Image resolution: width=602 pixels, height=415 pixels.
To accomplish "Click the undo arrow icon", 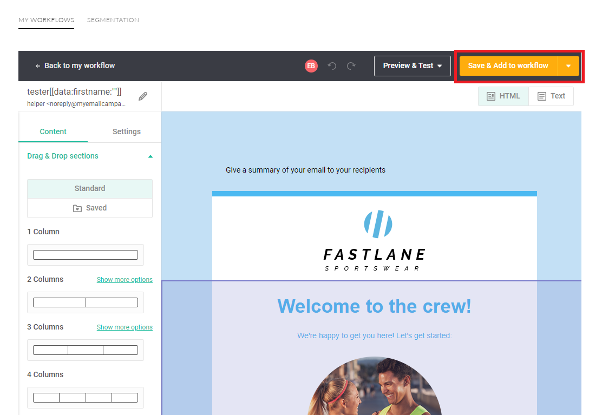I will [332, 66].
